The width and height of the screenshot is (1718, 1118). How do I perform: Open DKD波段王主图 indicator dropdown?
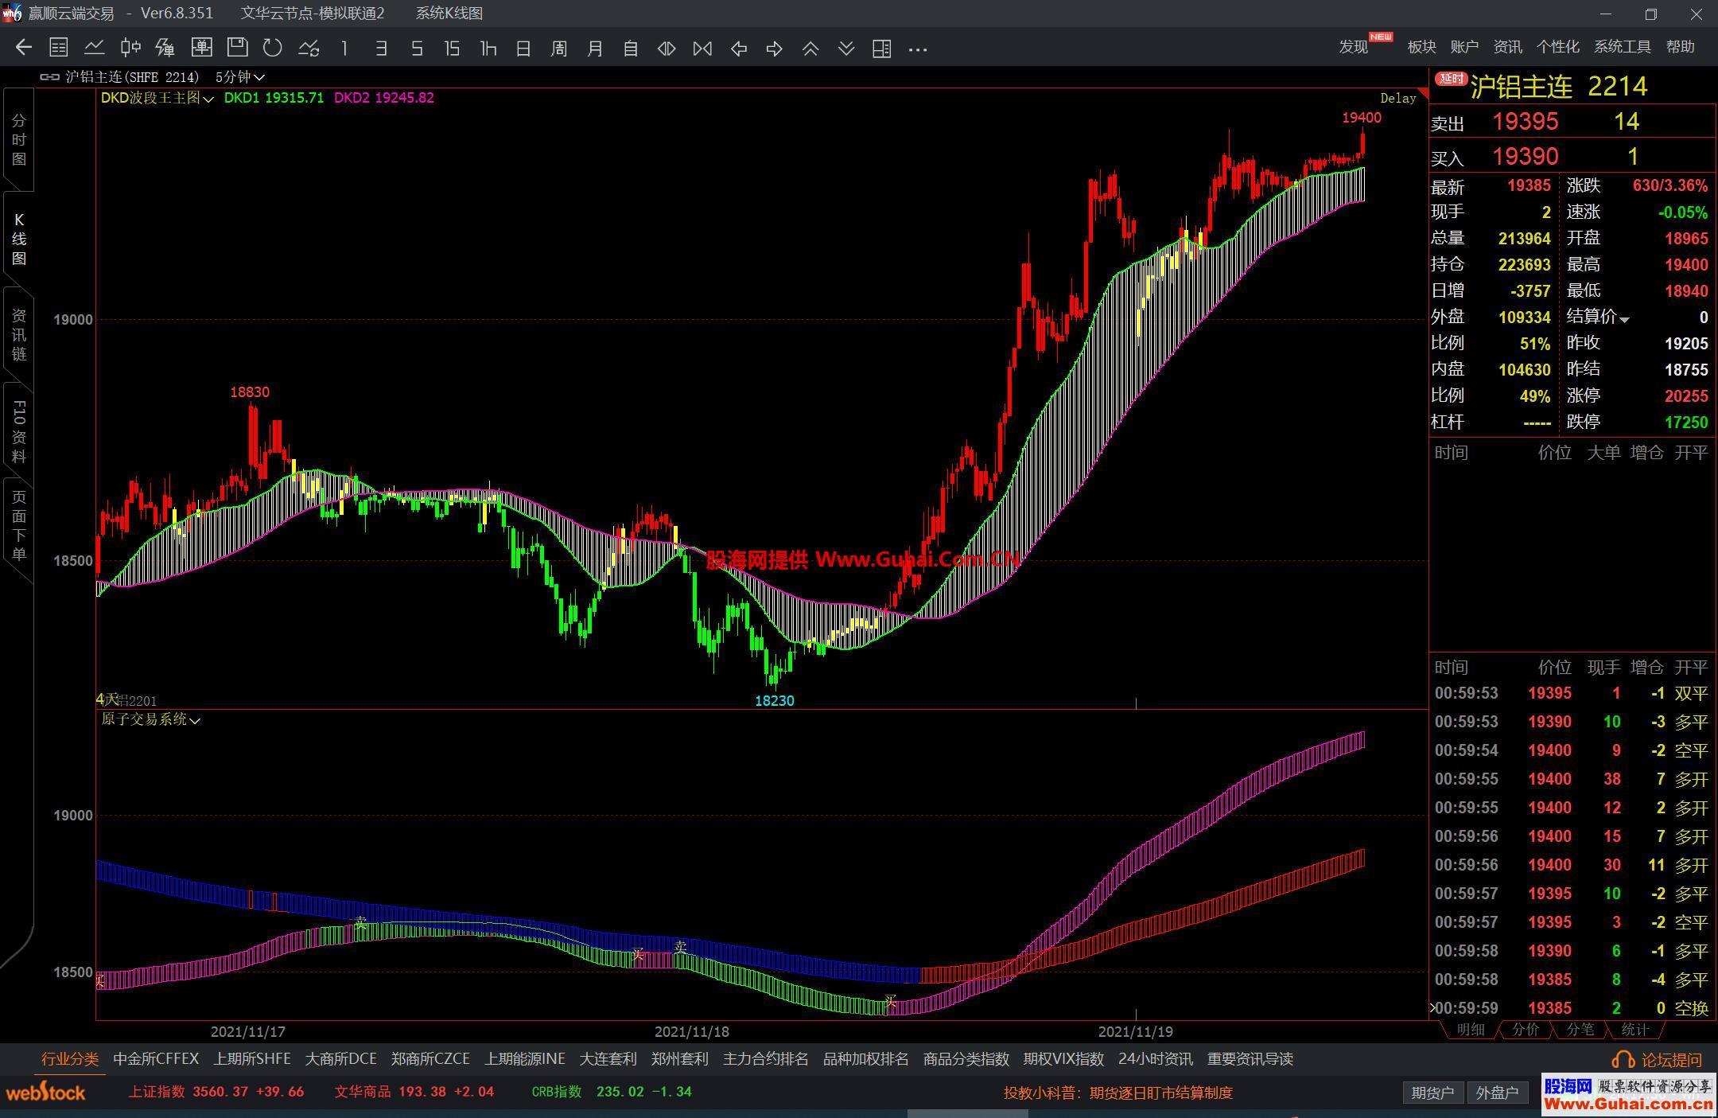tap(208, 99)
